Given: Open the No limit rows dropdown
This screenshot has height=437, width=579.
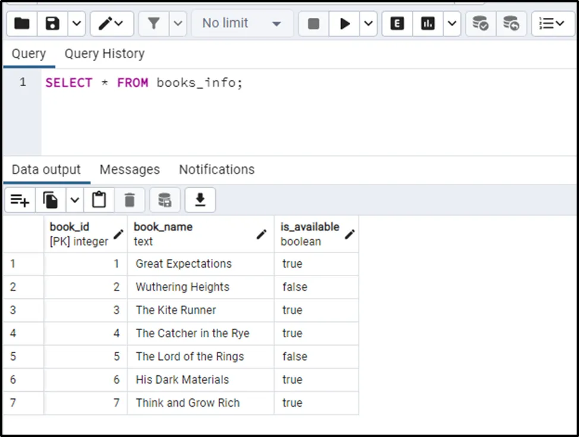Looking at the screenshot, I should [241, 23].
